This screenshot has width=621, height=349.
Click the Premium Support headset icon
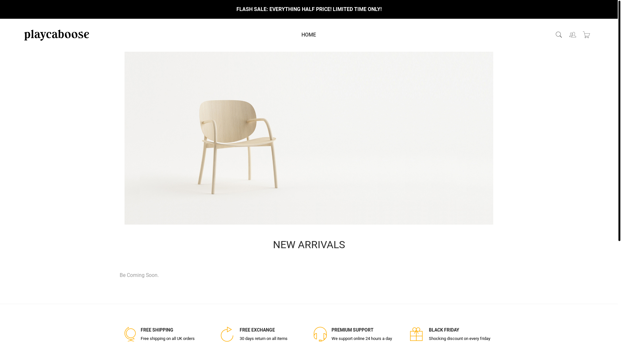320,334
